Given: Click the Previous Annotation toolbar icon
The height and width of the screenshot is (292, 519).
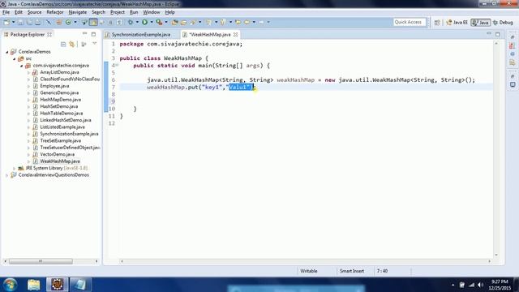Looking at the screenshot, I should (x=223, y=22).
